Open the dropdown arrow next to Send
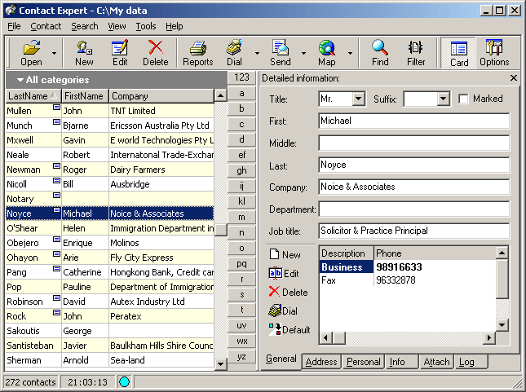This screenshot has width=526, height=392. (x=303, y=53)
